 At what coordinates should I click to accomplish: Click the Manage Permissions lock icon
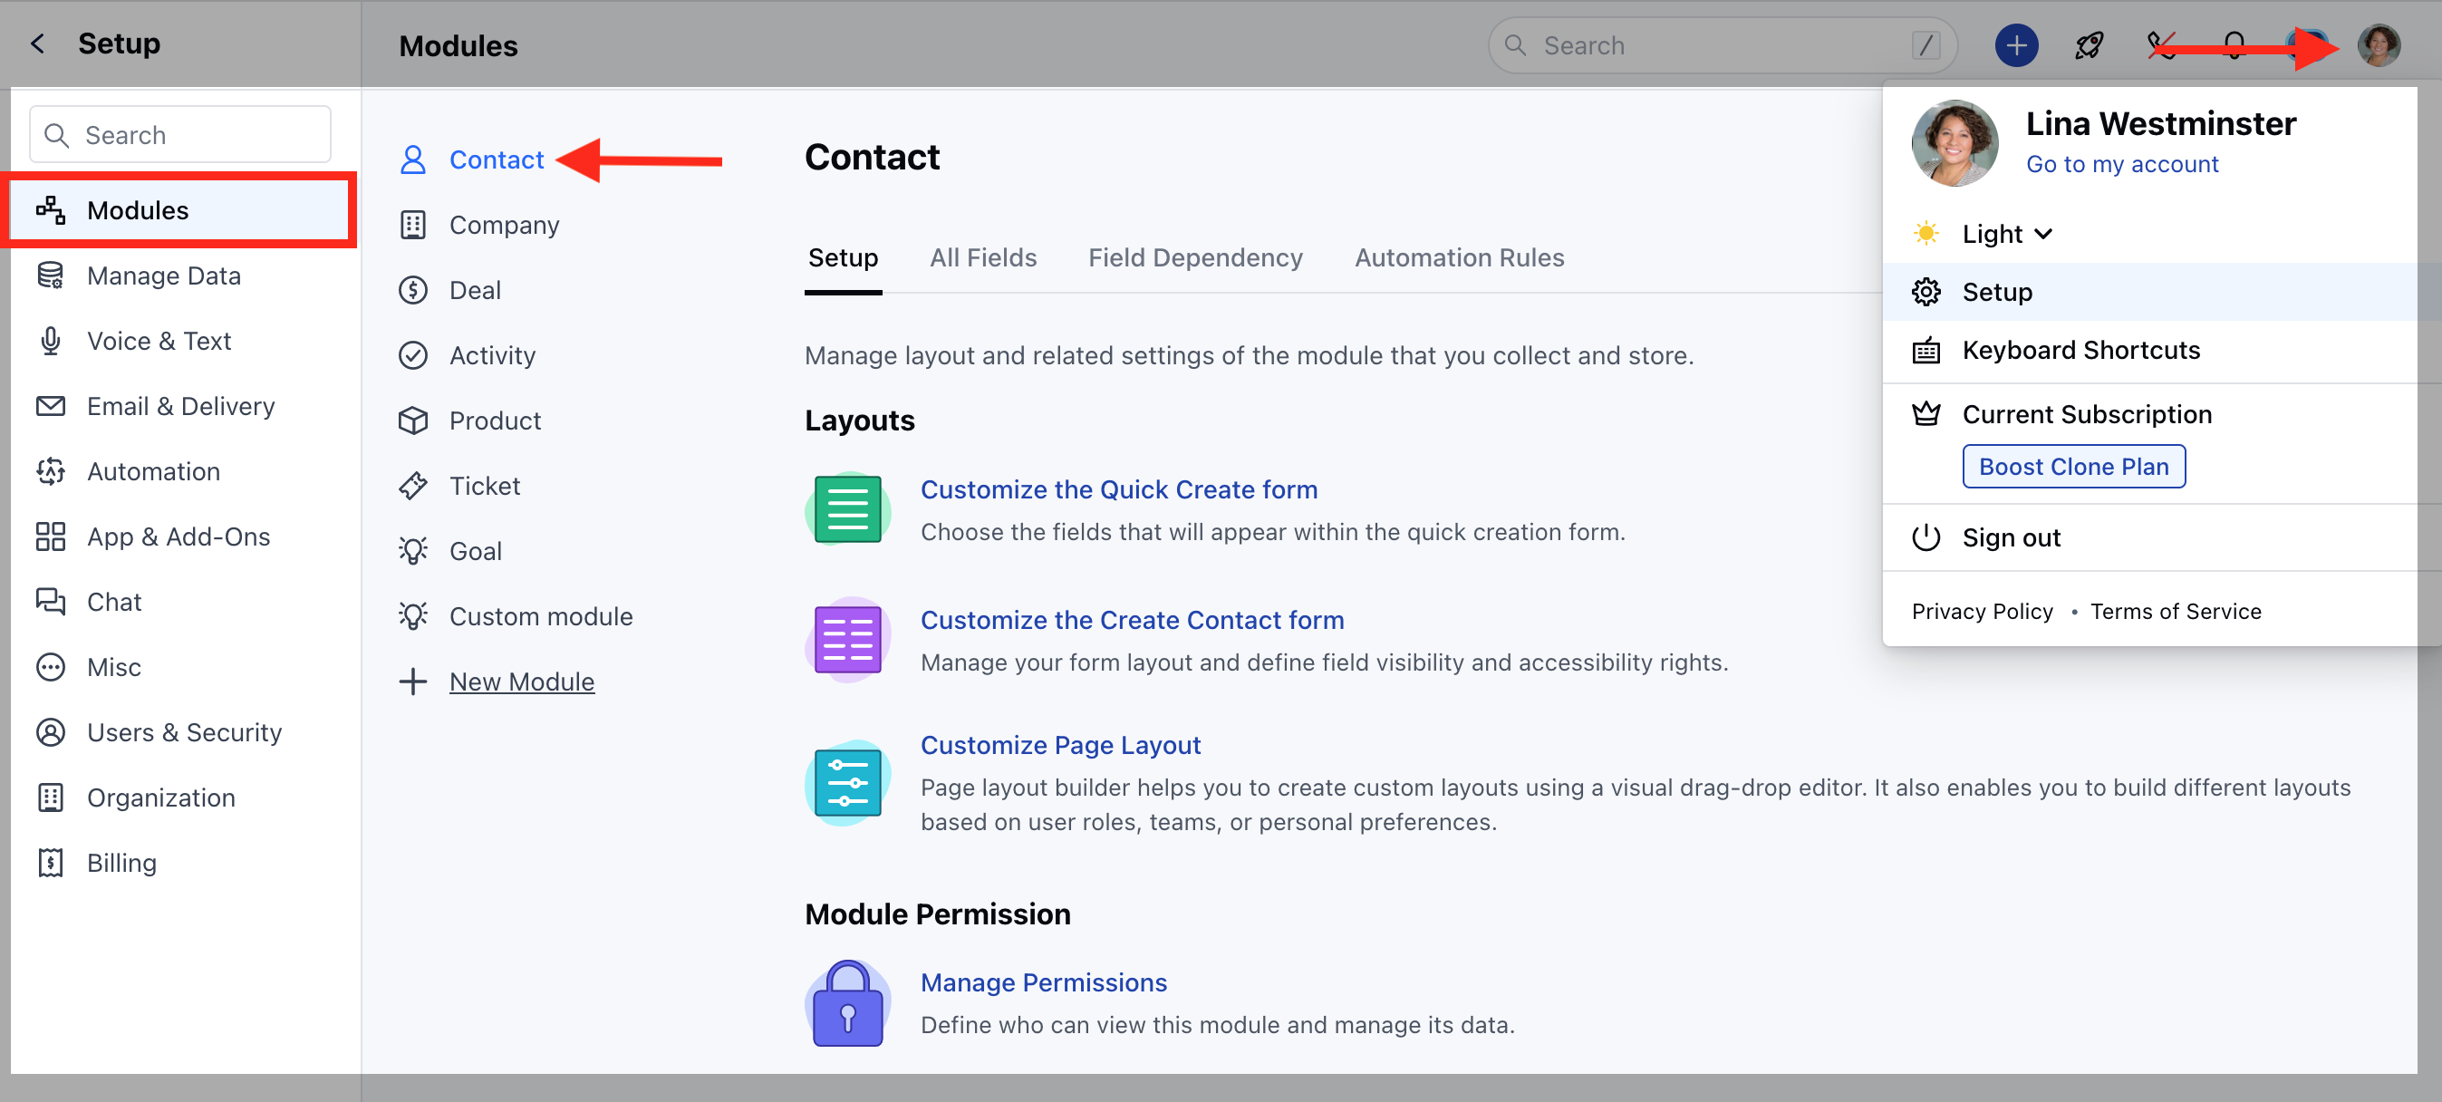click(x=847, y=1004)
